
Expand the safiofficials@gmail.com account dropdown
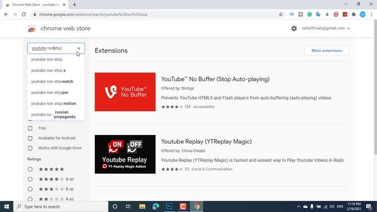pos(326,28)
